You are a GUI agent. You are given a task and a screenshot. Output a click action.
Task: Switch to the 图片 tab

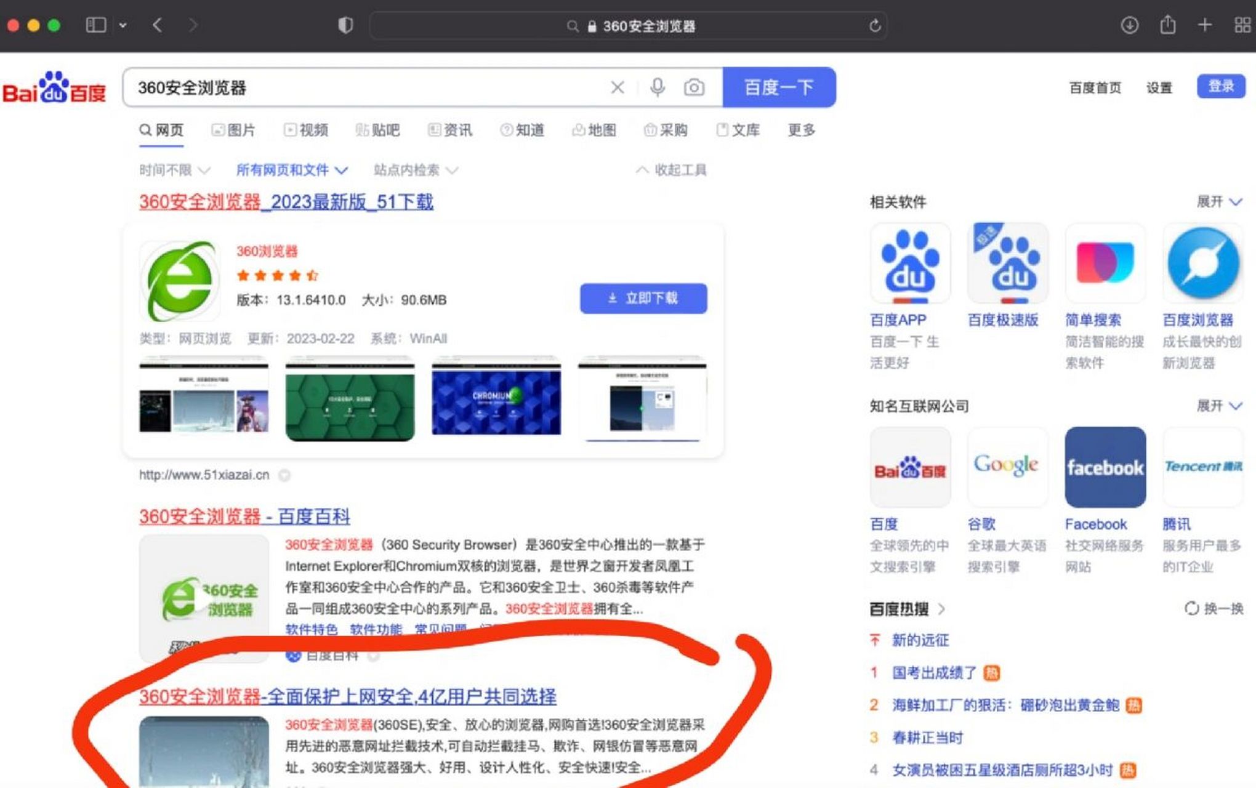pos(233,130)
